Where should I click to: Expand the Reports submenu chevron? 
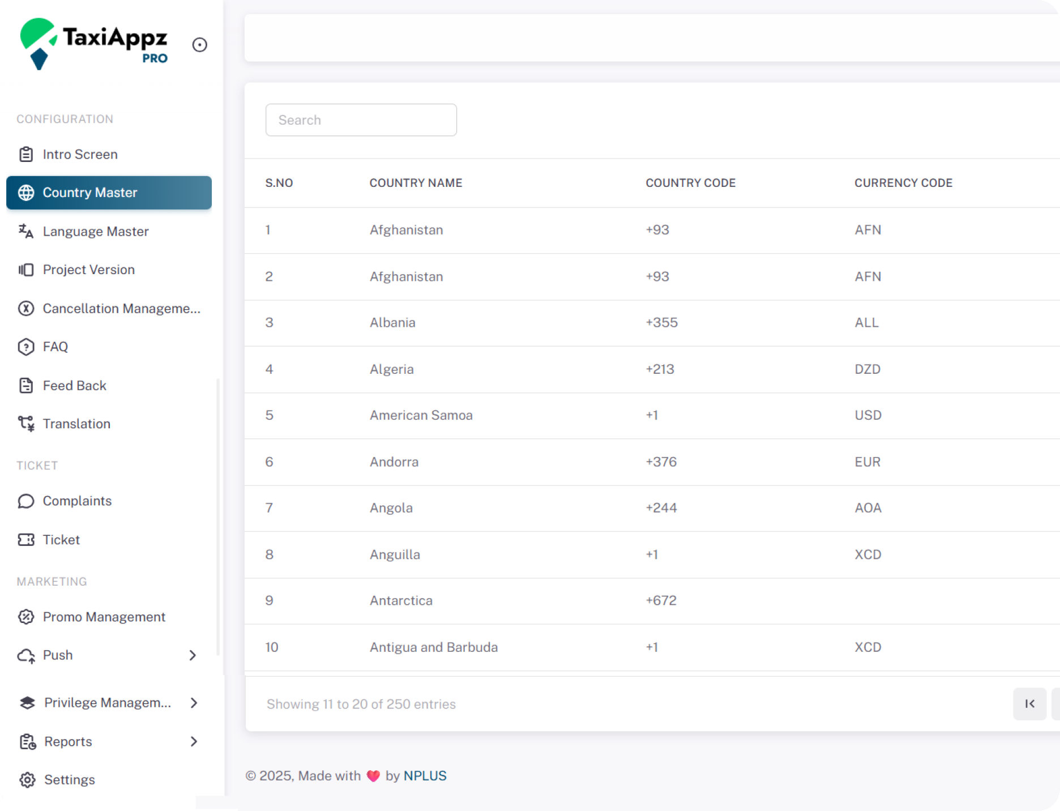194,741
